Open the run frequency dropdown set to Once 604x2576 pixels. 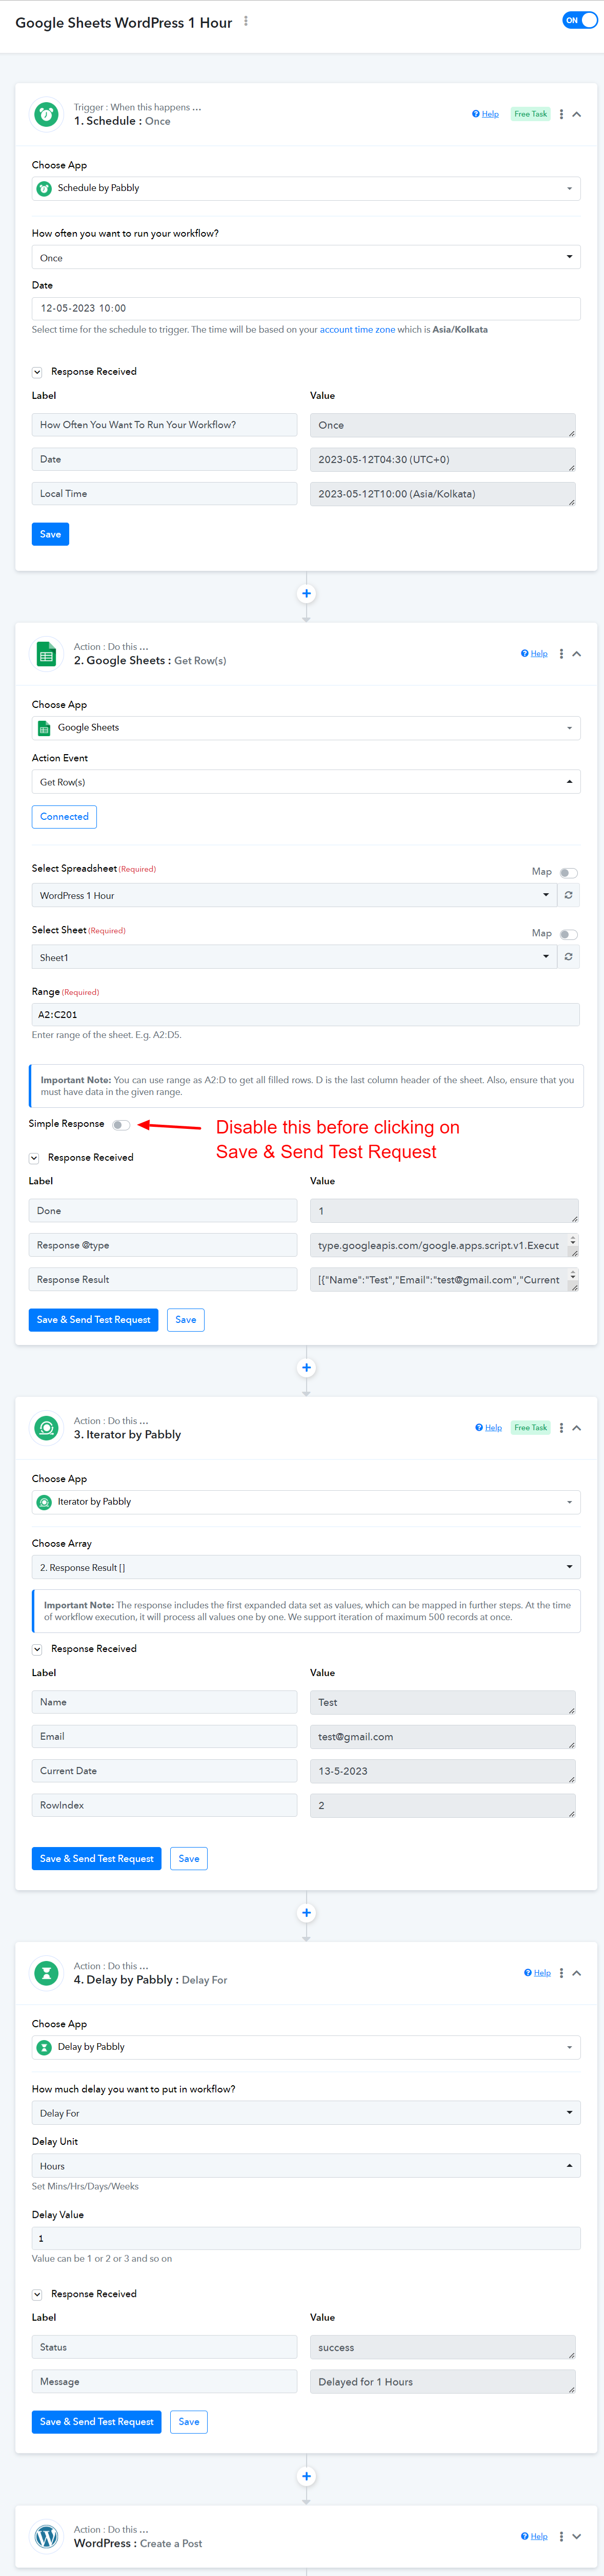click(306, 258)
